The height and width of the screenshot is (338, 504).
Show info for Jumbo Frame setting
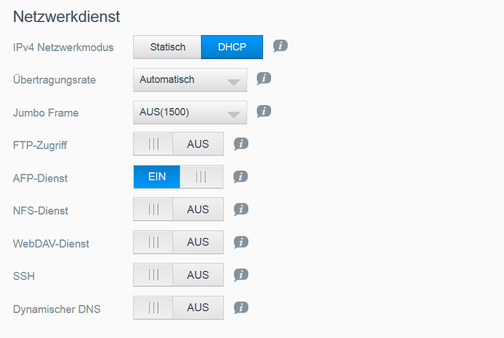264,111
